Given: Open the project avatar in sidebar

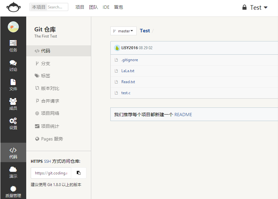Looking at the screenshot, I should (13, 27).
